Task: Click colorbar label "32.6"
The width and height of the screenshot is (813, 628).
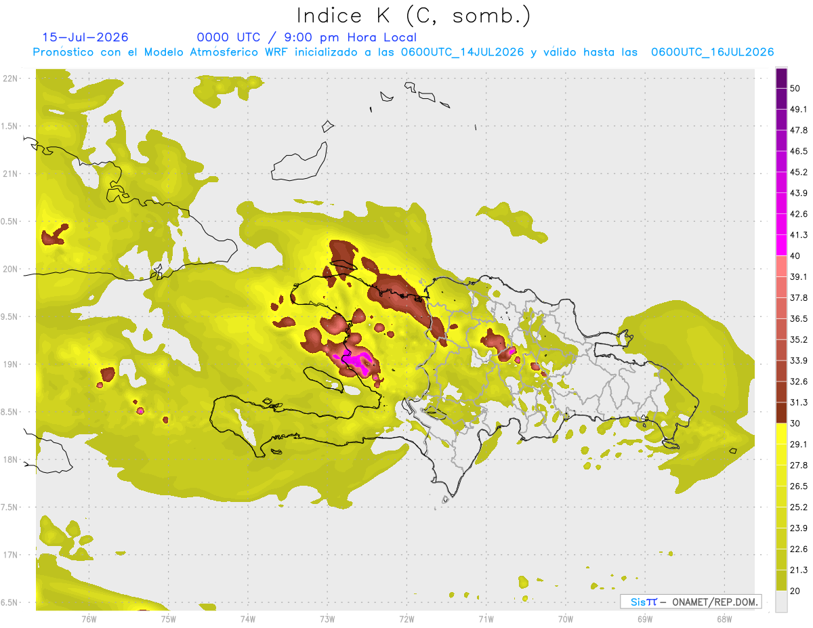Action: point(799,381)
